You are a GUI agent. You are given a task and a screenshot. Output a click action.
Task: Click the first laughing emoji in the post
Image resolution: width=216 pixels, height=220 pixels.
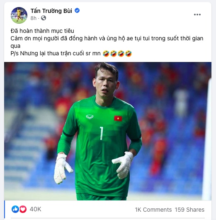click(106, 54)
